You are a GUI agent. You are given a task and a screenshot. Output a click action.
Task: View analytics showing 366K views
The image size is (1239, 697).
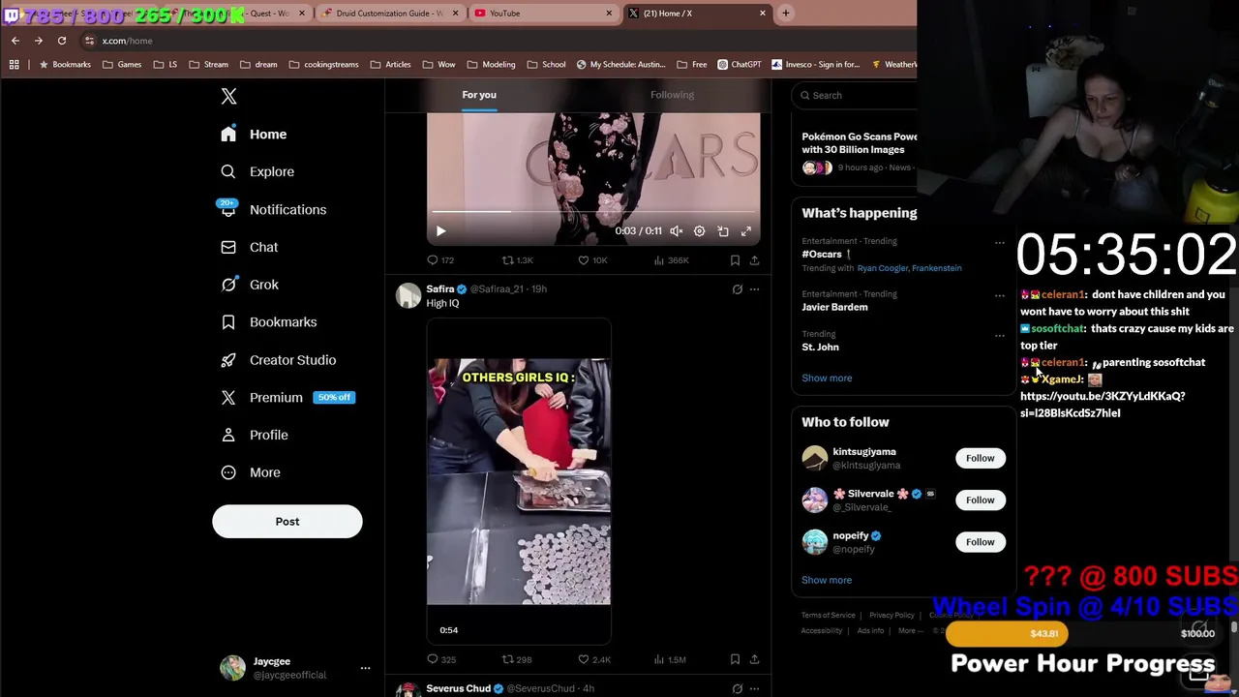671,260
